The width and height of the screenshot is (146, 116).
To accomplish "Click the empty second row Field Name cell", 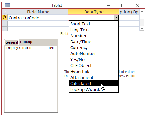I will (x=38, y=24).
